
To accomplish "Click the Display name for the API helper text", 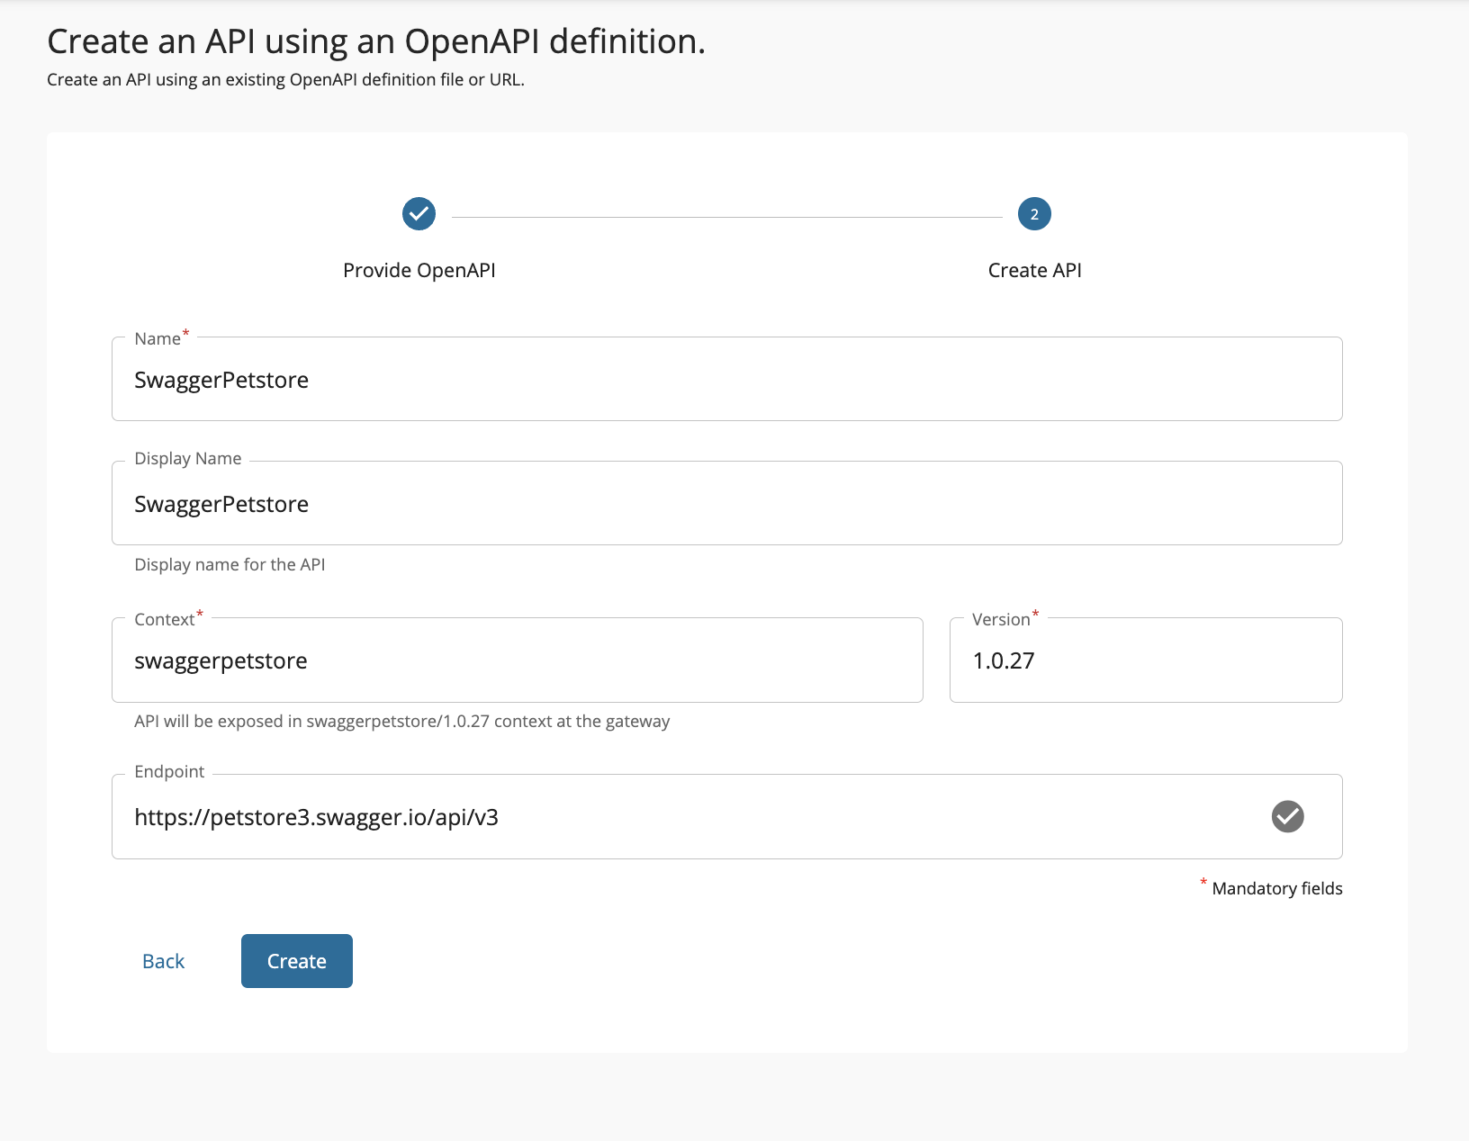I will coord(230,564).
